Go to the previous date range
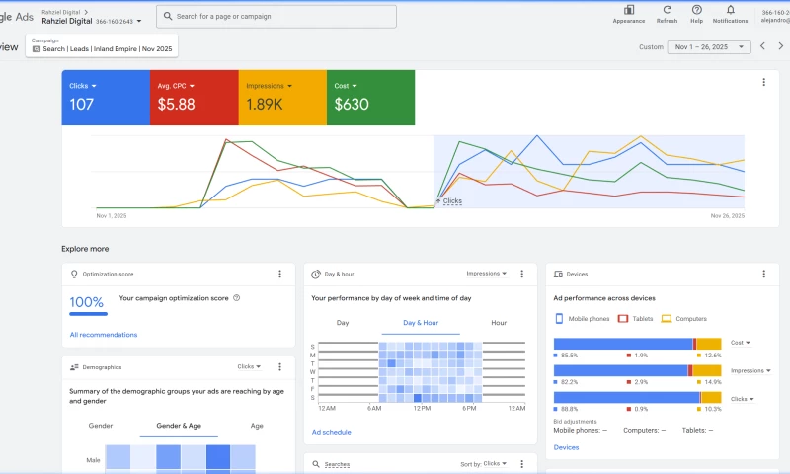Viewport: 790px width, 474px height. tap(762, 46)
